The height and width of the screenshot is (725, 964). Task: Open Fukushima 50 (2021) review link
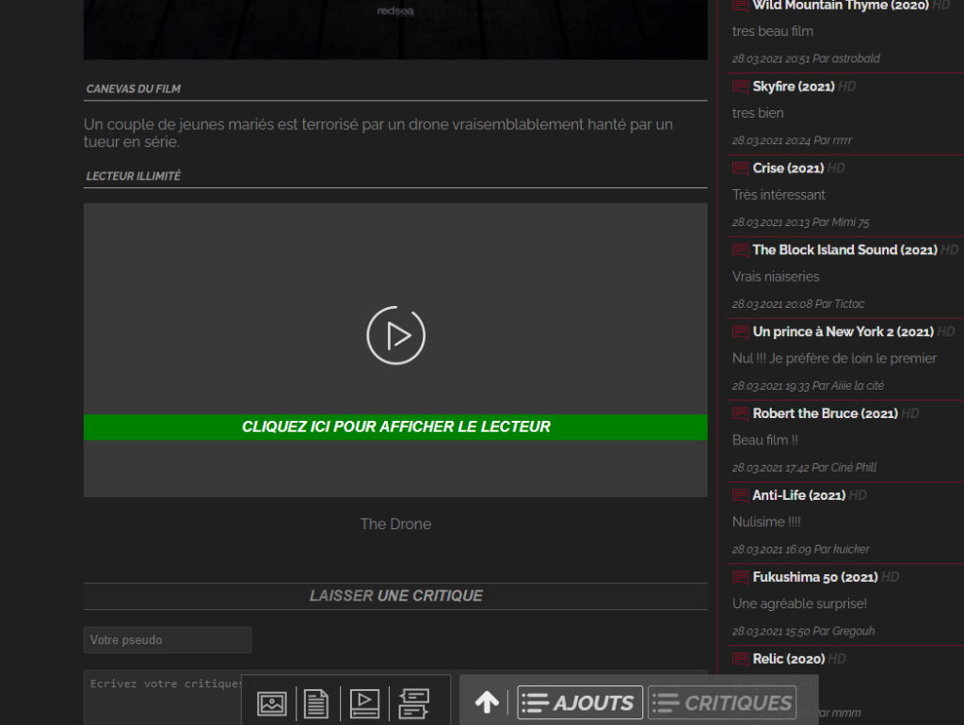click(814, 577)
